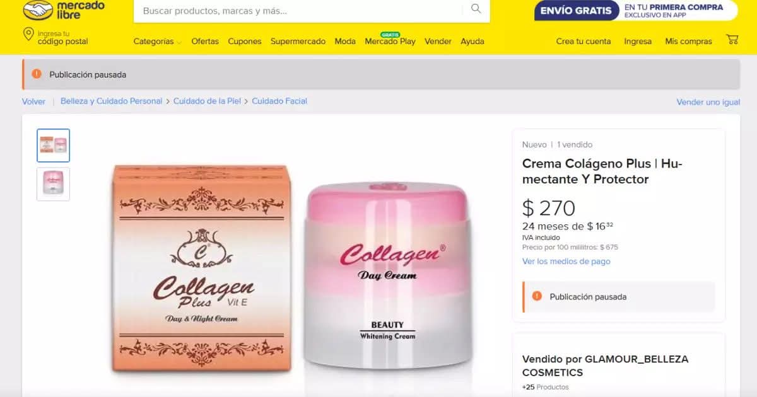Expand the Categorías dropdown

[x=158, y=42]
